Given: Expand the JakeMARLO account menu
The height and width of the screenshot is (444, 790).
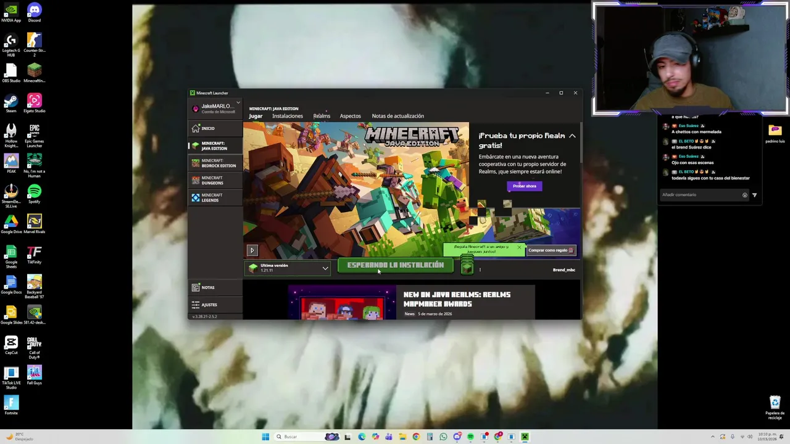Looking at the screenshot, I should tap(215, 109).
